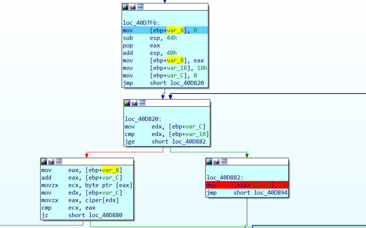Select the red breakpoint line mov var_14
This screenshot has width=366, height=228.
[x=247, y=185]
